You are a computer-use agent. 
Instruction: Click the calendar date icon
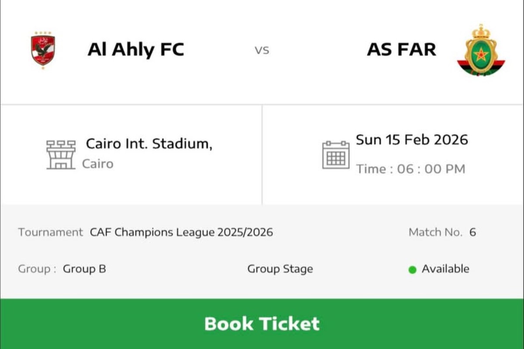click(335, 155)
